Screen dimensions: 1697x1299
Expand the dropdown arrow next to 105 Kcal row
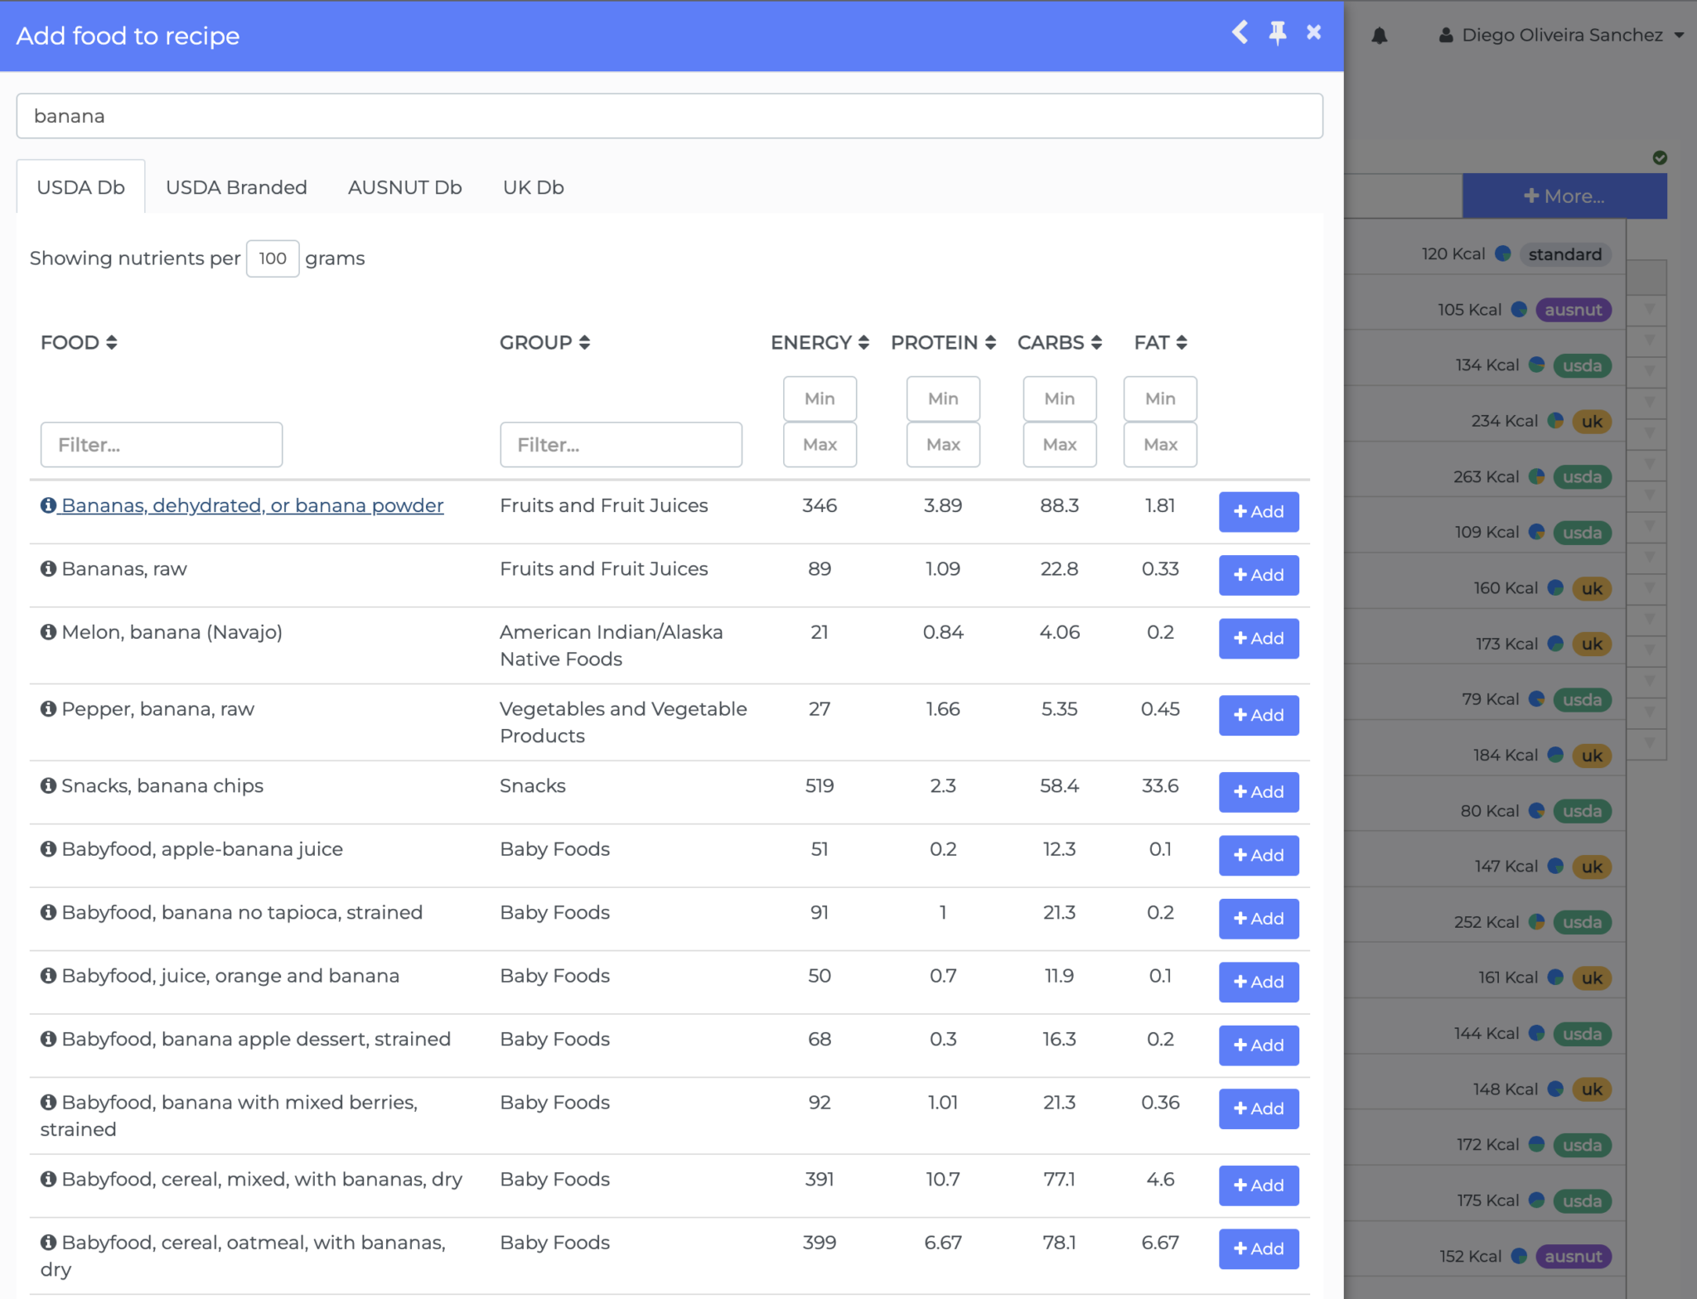(1649, 310)
